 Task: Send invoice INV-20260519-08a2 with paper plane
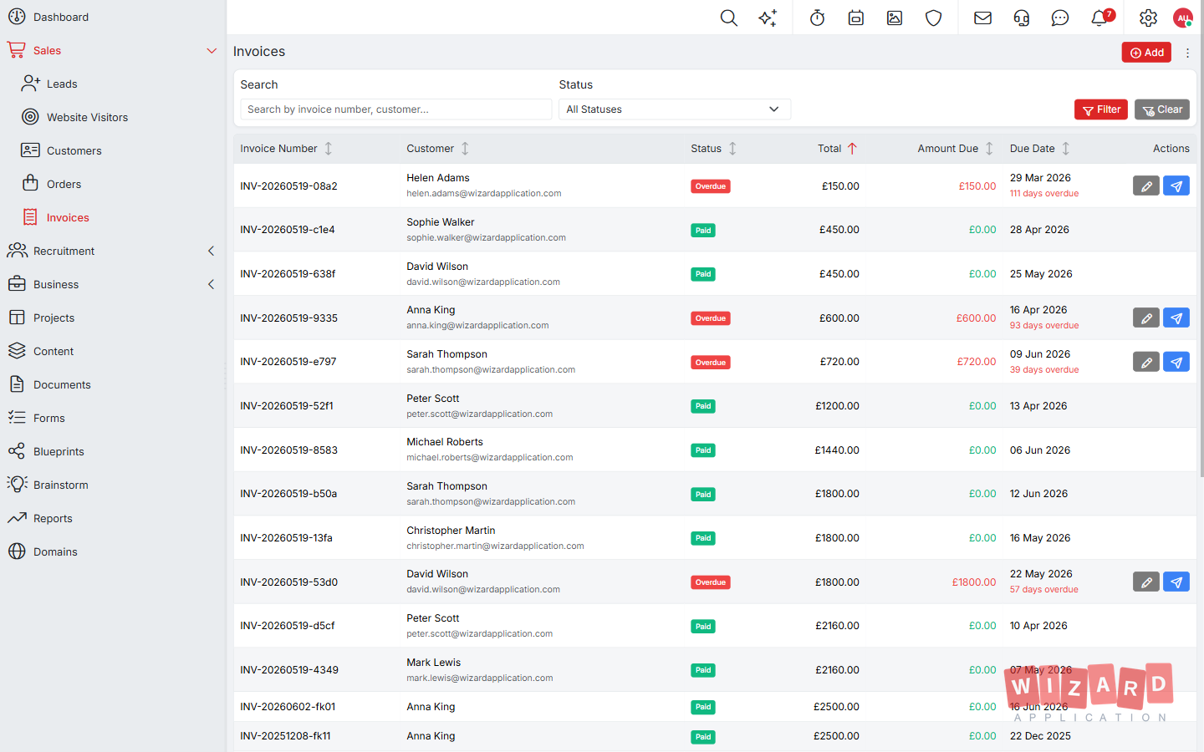pos(1176,186)
